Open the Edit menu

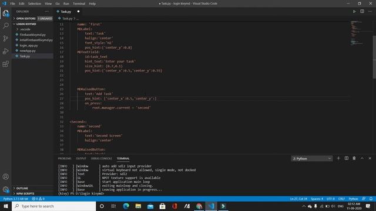22,4
